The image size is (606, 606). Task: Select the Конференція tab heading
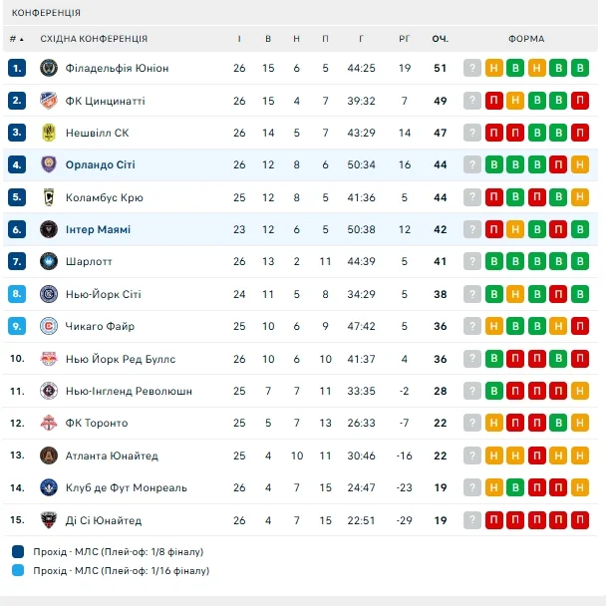46,13
